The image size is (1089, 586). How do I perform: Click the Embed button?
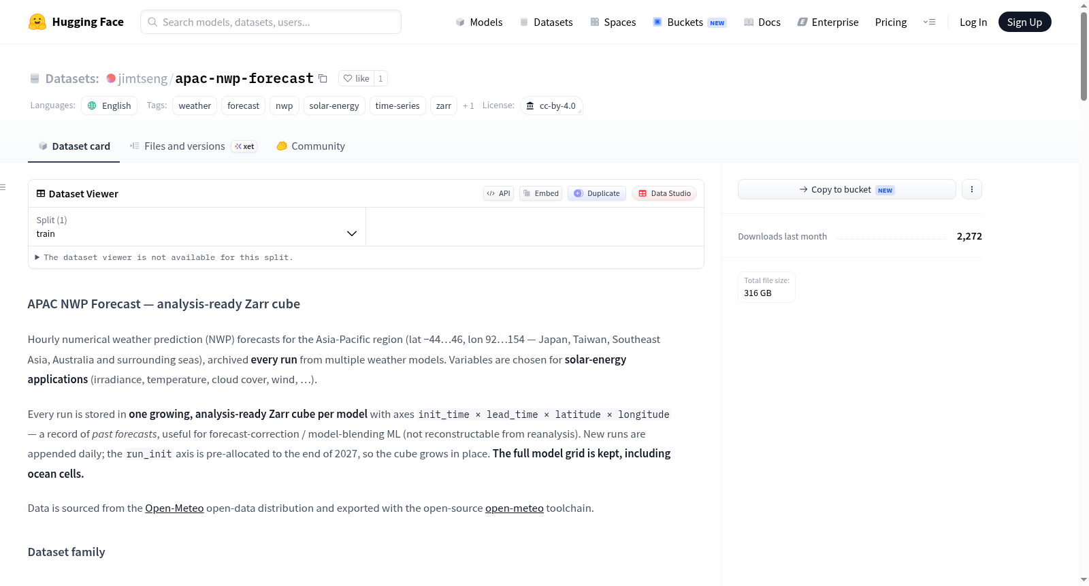541,193
